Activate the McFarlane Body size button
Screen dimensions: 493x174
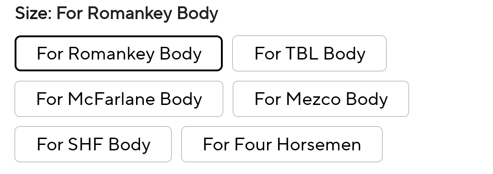point(119,99)
